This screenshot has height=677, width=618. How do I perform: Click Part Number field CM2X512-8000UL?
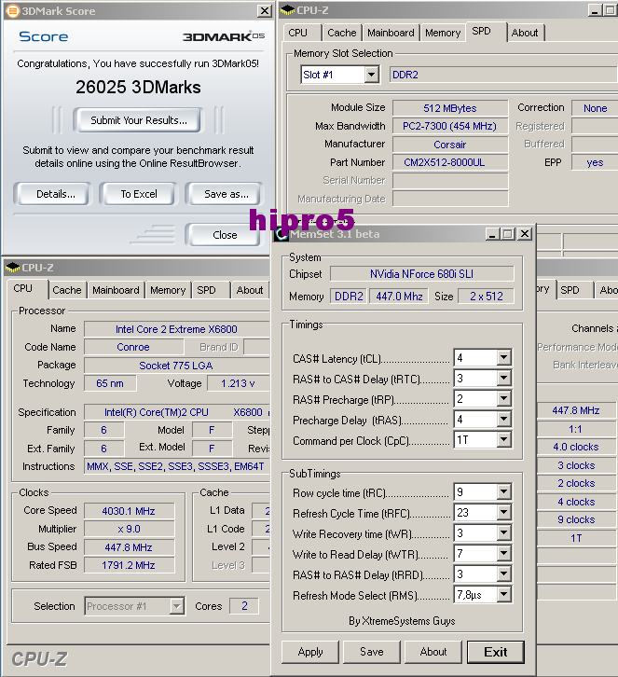click(450, 163)
